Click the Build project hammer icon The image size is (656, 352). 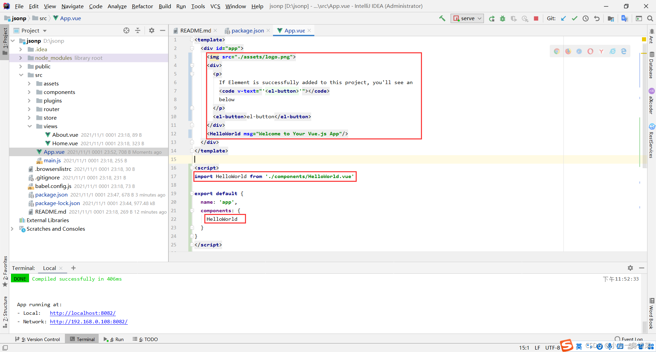pyautogui.click(x=442, y=18)
